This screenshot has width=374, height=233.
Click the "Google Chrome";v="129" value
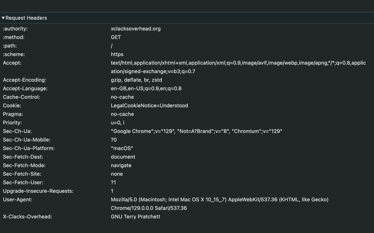click(197, 131)
